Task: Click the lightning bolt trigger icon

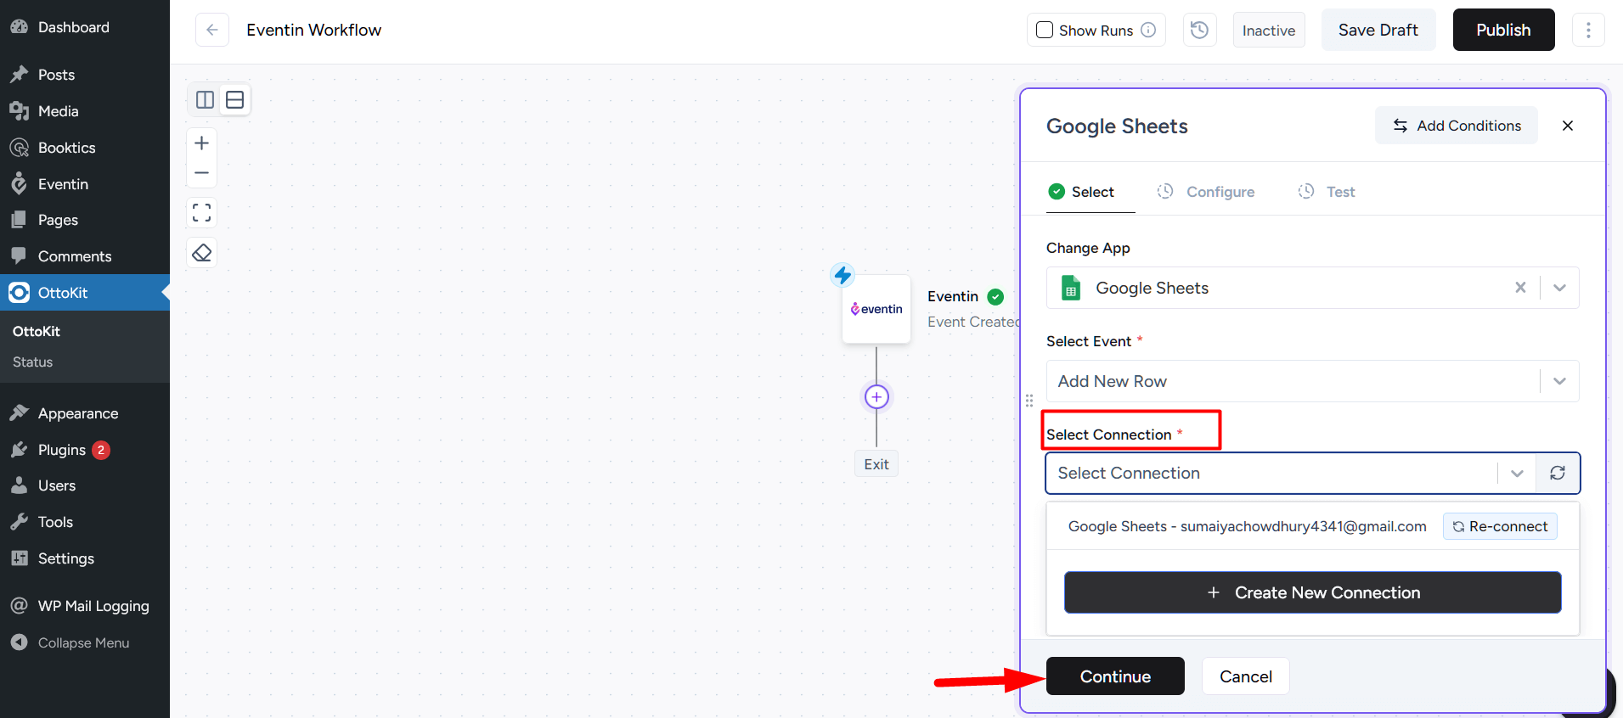Action: point(842,274)
